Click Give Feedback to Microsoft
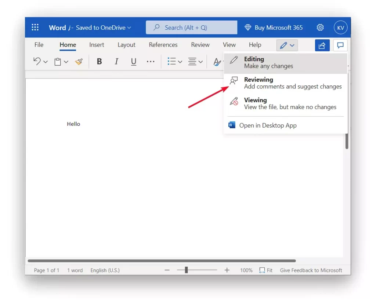376x307 pixels. point(311,270)
